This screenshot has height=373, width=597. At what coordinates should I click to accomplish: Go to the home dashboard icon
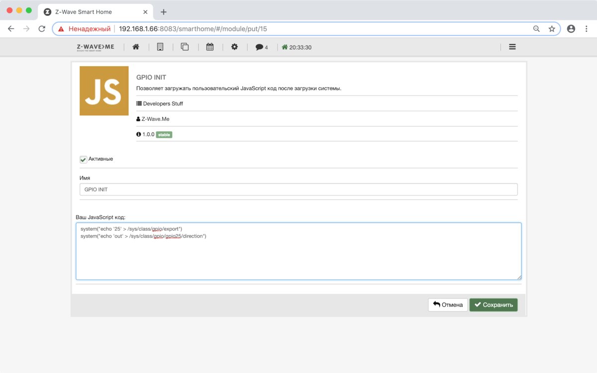(x=135, y=47)
